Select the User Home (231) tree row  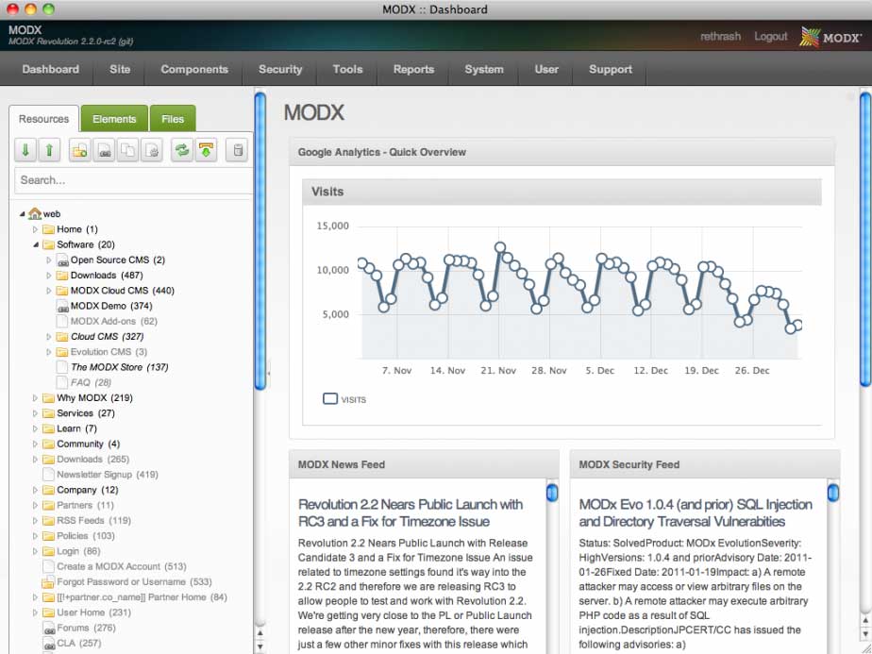[94, 612]
